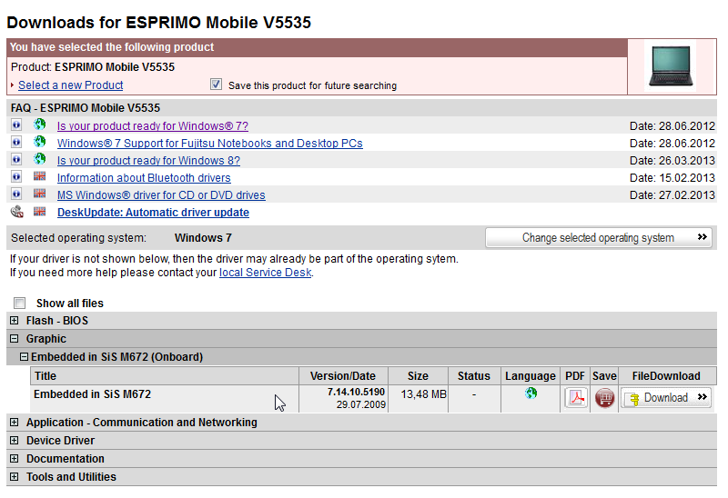Click Date: 26.03.2013 text
Viewport: 728px width, 498px height.
pyautogui.click(x=672, y=161)
